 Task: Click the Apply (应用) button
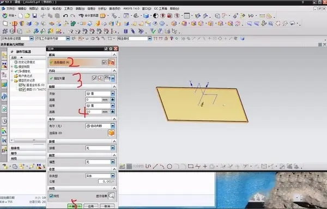click(91, 206)
